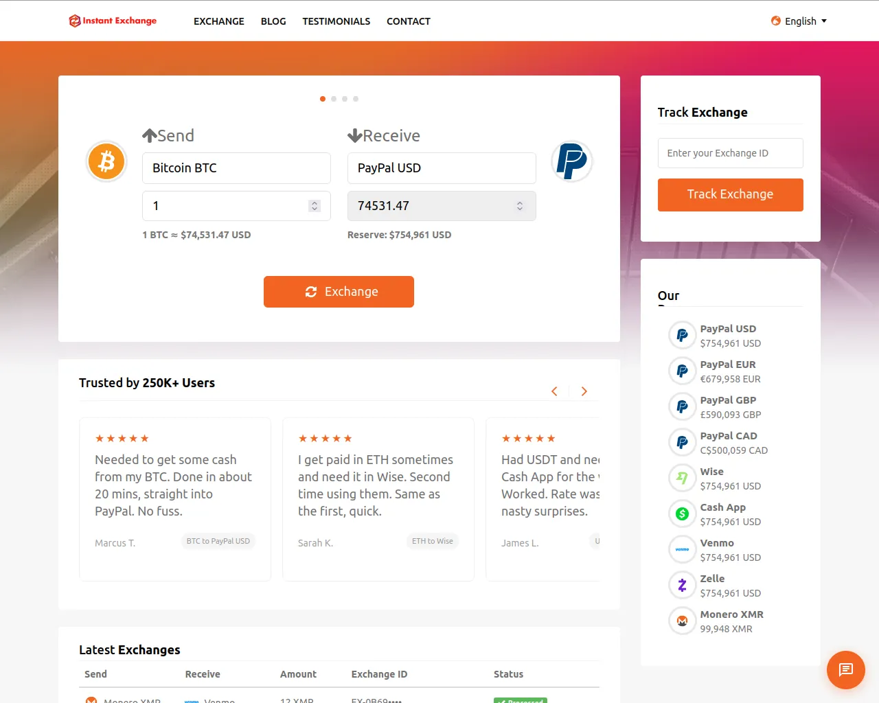Open the live chat widget
This screenshot has height=703, width=879.
click(x=845, y=669)
